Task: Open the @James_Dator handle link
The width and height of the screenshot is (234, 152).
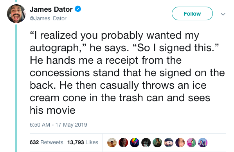Action: [48, 18]
